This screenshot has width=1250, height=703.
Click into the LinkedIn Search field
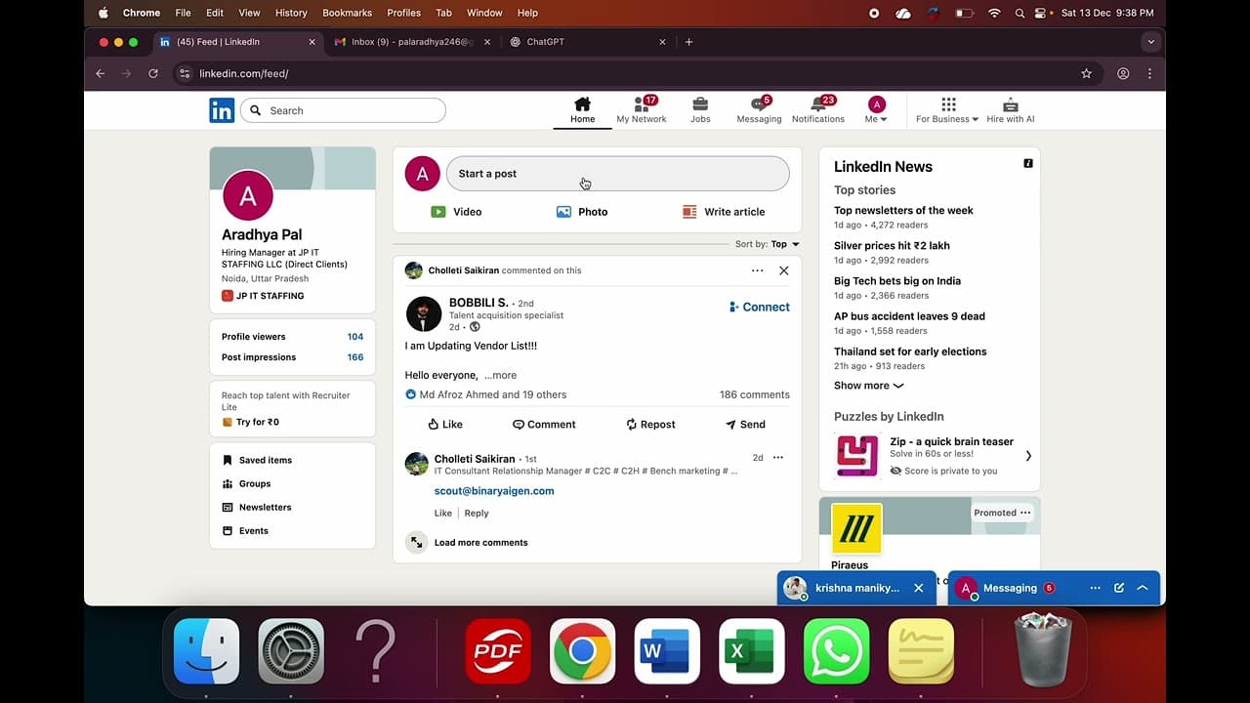(343, 110)
